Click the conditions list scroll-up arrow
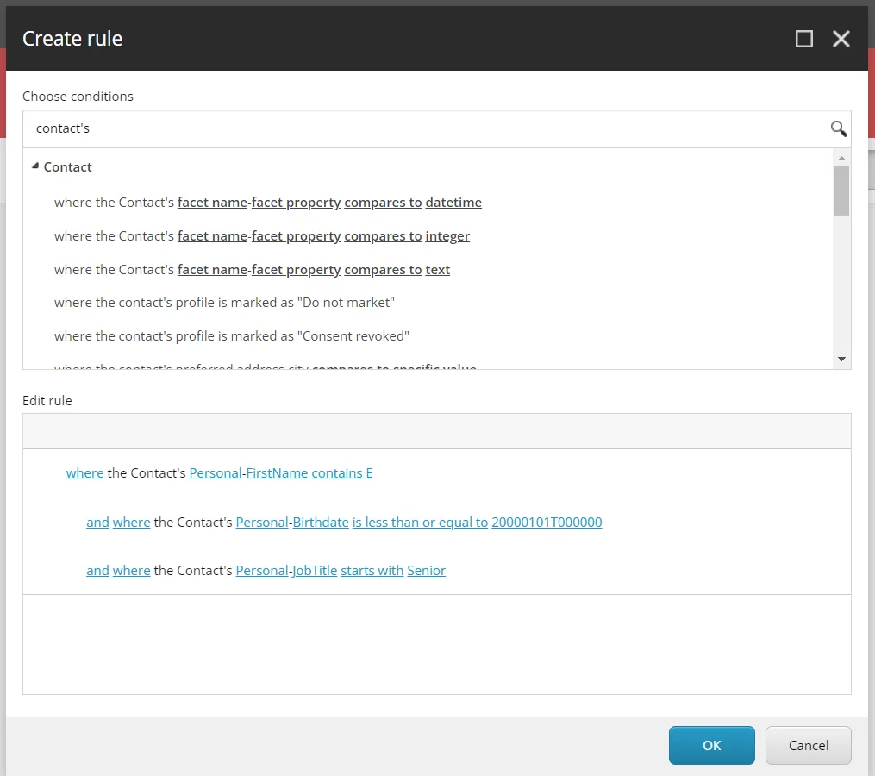The image size is (875, 776). [x=841, y=159]
